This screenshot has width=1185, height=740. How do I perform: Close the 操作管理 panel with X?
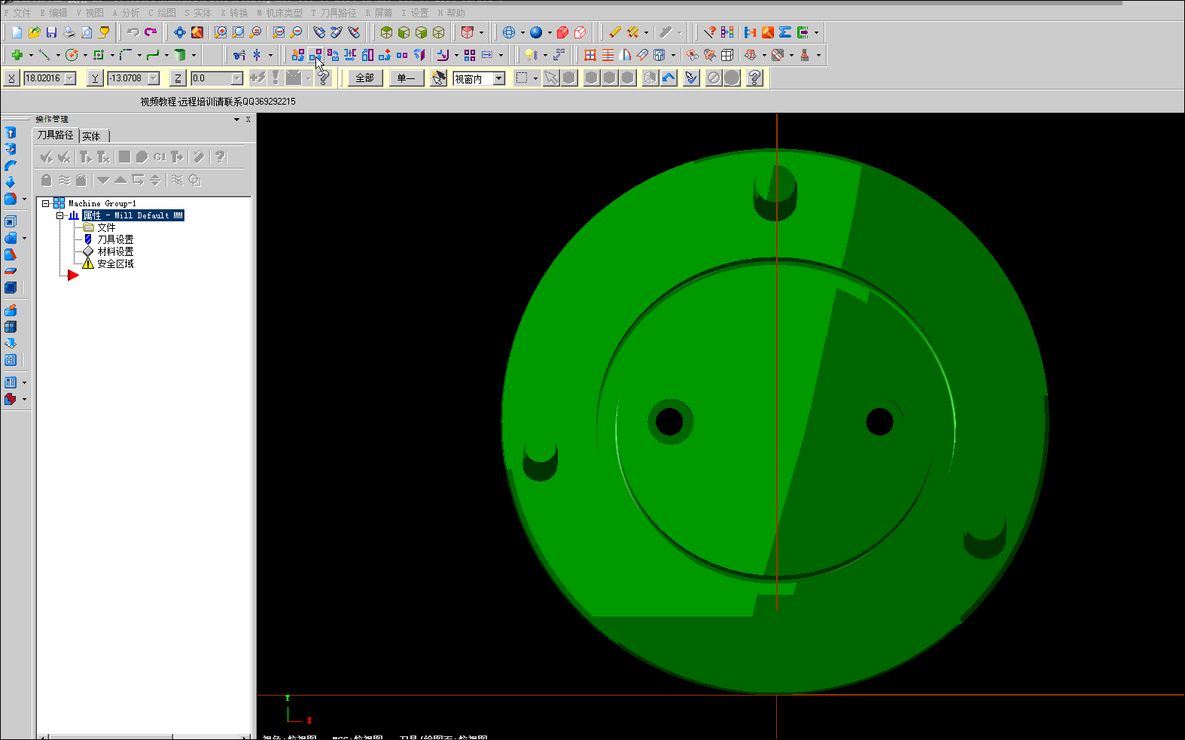point(248,119)
